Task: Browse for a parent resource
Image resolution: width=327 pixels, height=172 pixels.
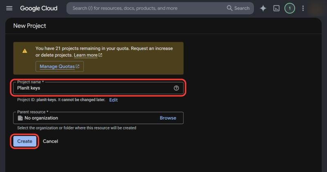Action: pyautogui.click(x=168, y=118)
